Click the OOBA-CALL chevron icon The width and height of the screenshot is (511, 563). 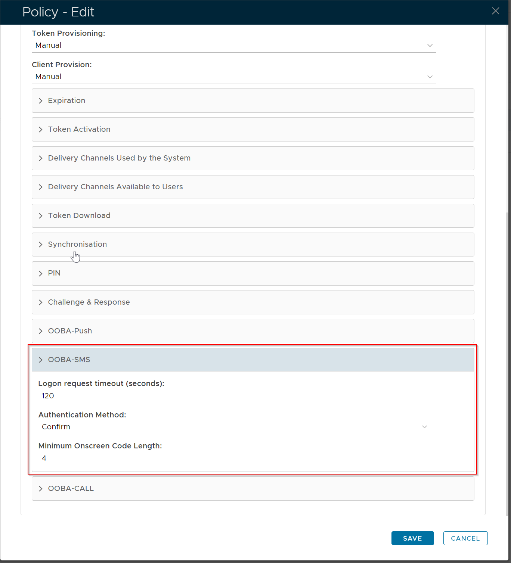point(41,489)
